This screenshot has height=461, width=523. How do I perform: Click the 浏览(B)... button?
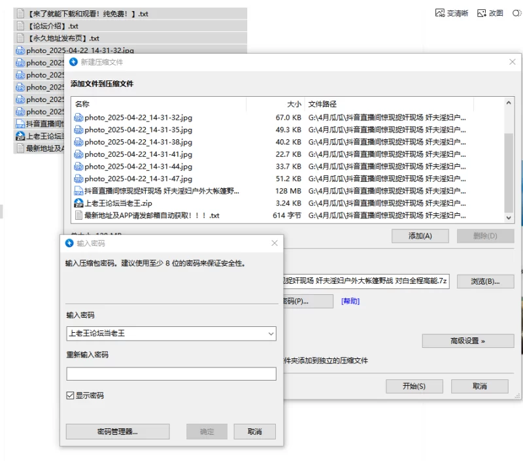[485, 282]
